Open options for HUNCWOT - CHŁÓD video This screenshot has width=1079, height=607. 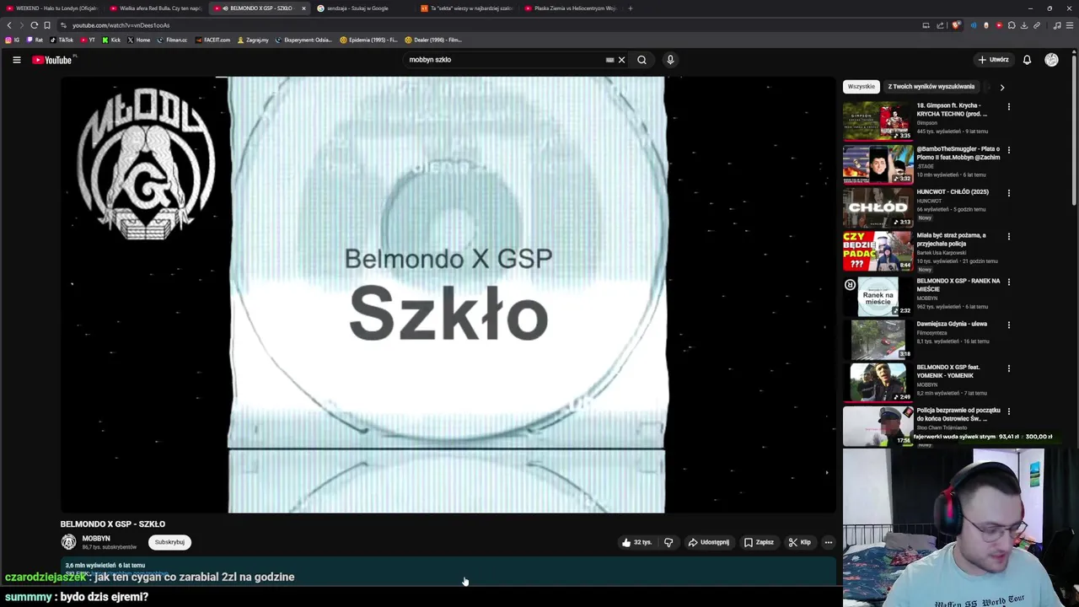pos(1008,193)
